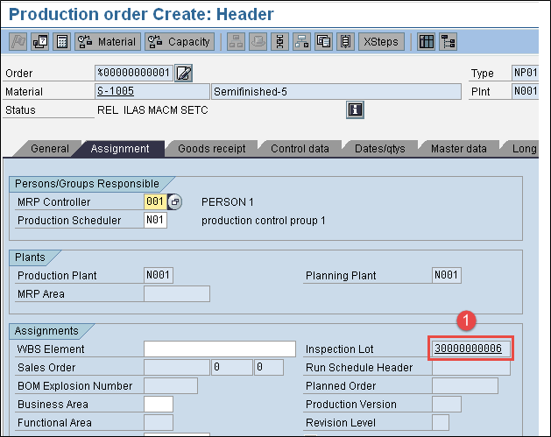The height and width of the screenshot is (437, 551).
Task: Click the operations structure icon before XSteps
Action: 346,41
